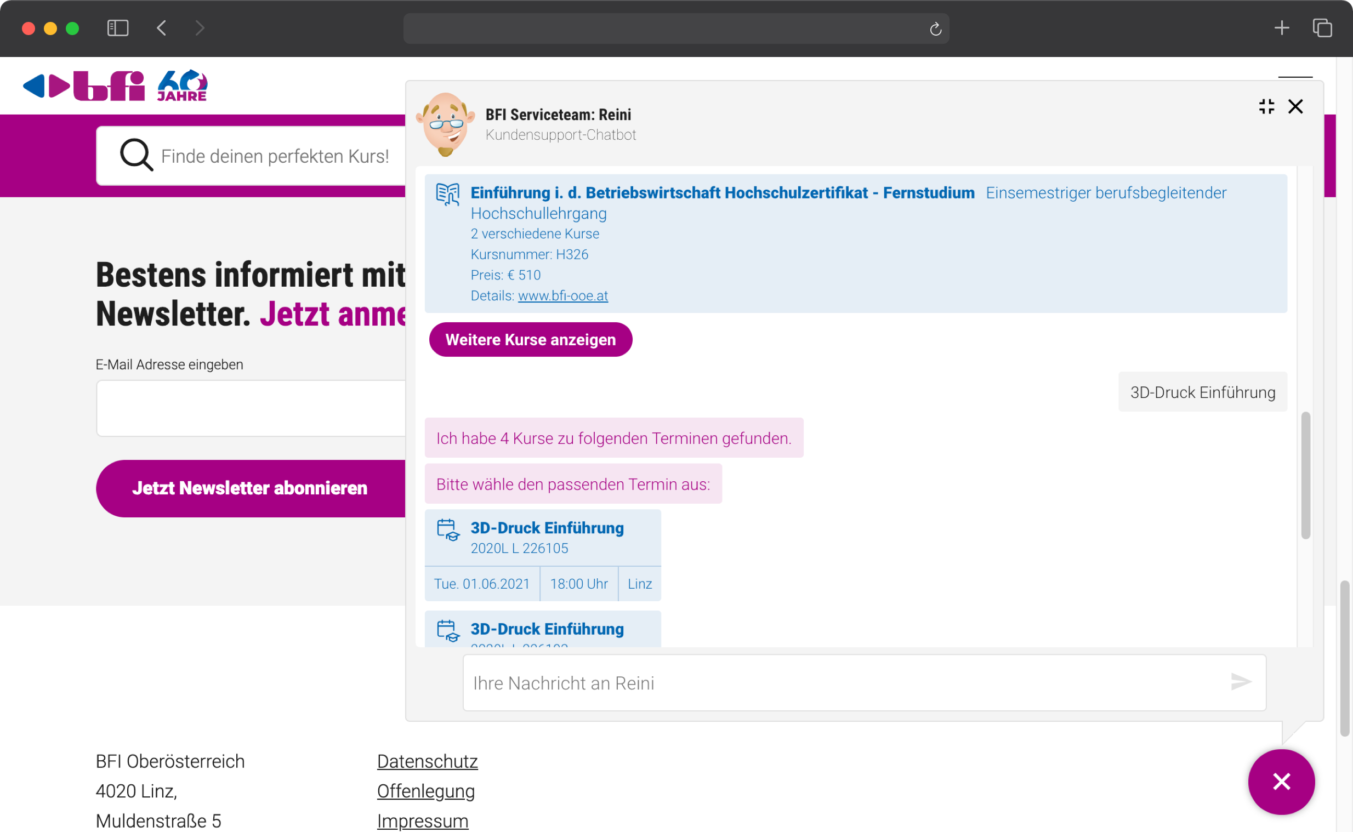Click the browser address bar
Image resolution: width=1353 pixels, height=832 pixels.
tap(675, 29)
